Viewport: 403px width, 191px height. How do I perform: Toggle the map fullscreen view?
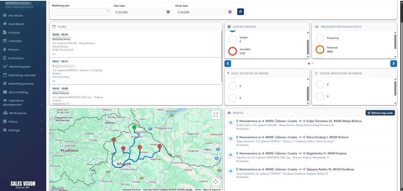pos(216,115)
